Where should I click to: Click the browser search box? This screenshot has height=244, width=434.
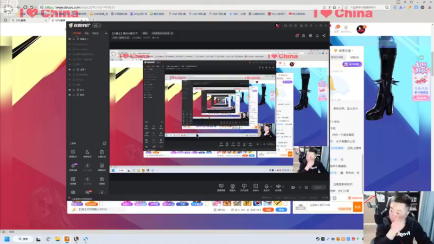[x=367, y=7]
